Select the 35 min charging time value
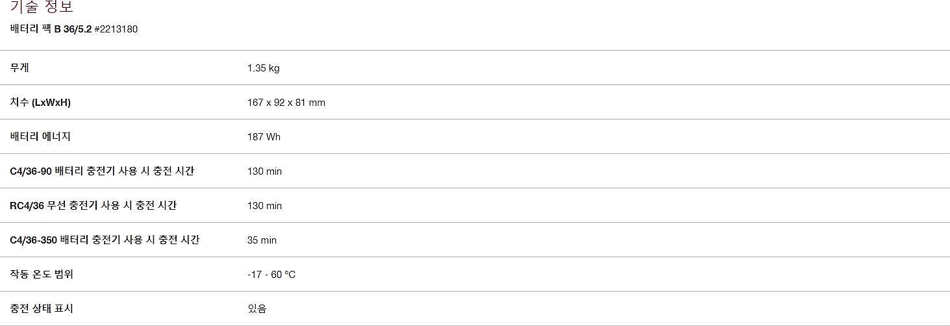The width and height of the screenshot is (950, 326). click(x=262, y=240)
